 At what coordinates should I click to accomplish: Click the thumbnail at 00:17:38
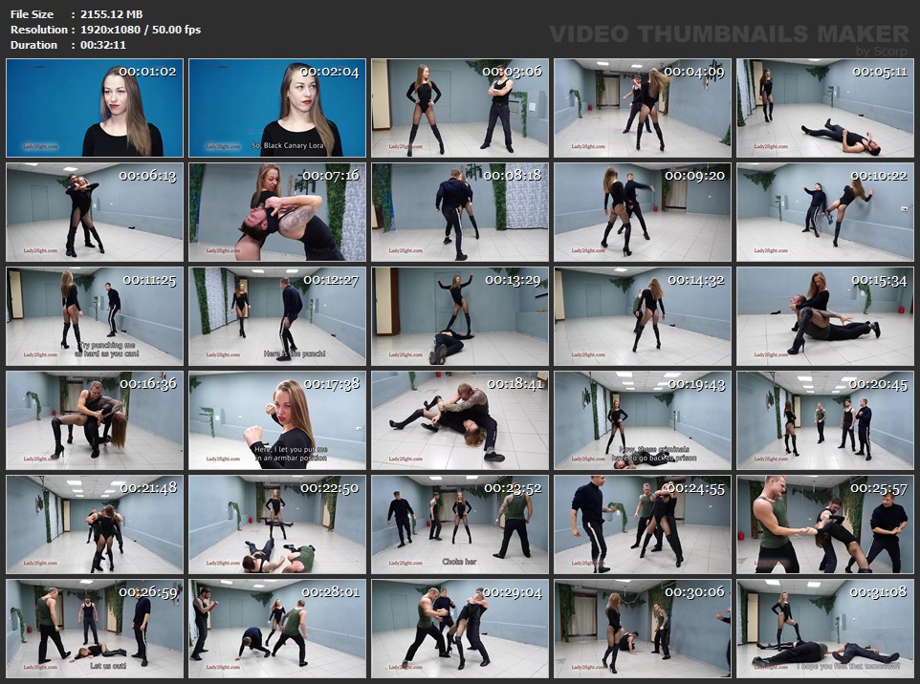coord(277,420)
